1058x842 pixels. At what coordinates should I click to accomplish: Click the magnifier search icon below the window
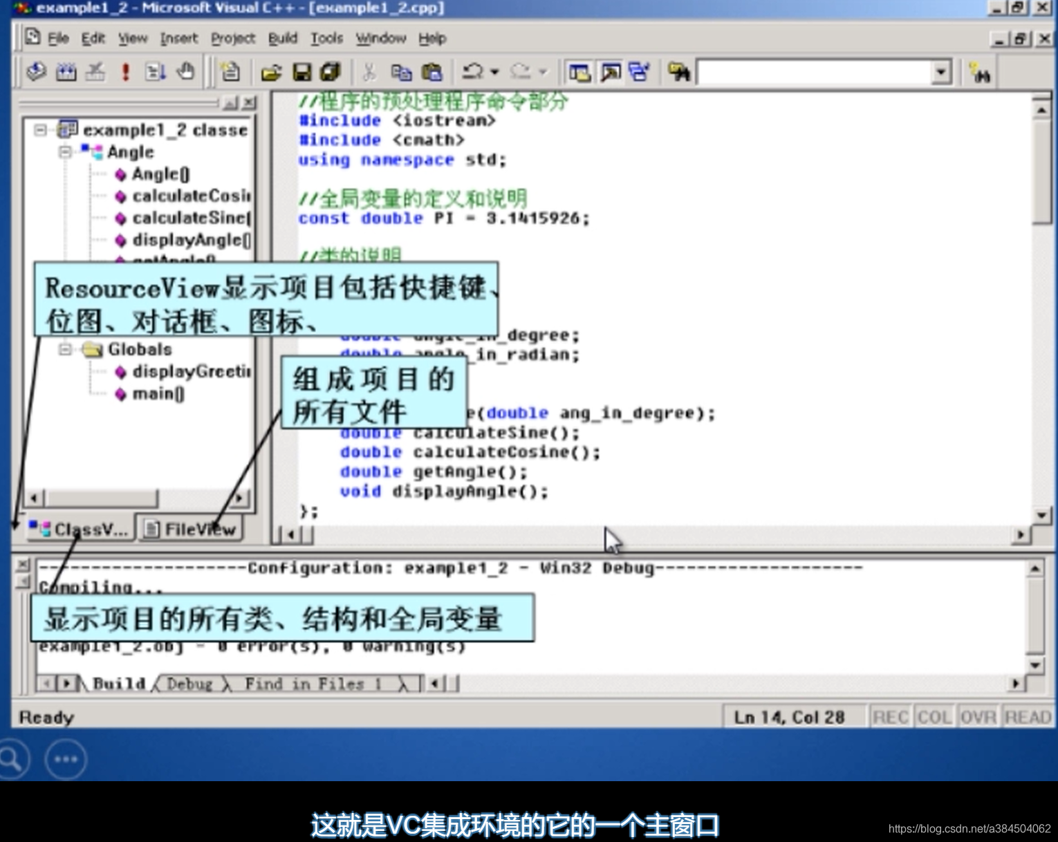tap(11, 759)
